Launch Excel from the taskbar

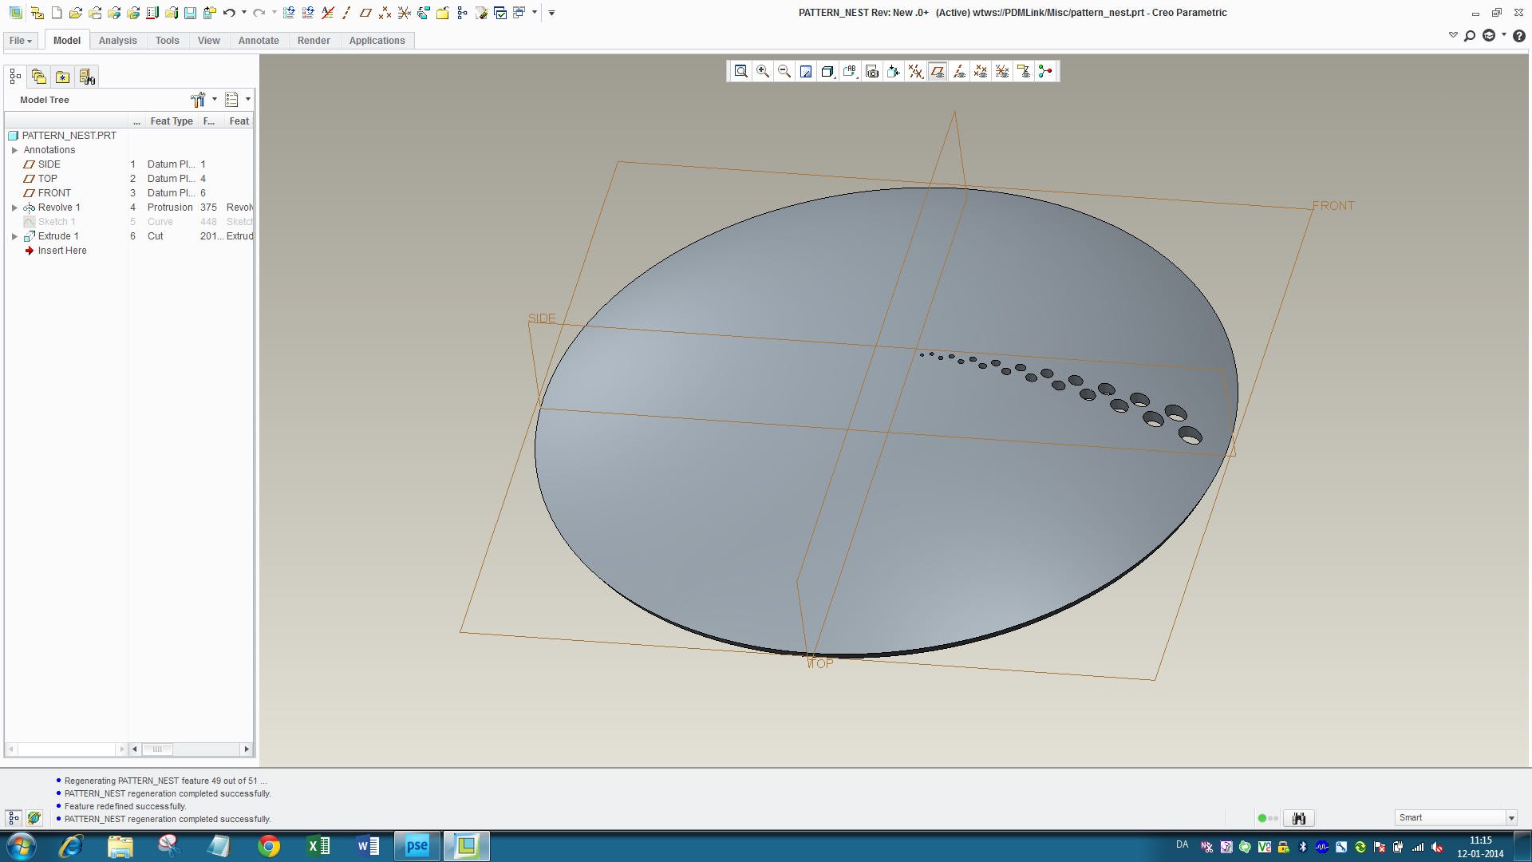pyautogui.click(x=318, y=845)
